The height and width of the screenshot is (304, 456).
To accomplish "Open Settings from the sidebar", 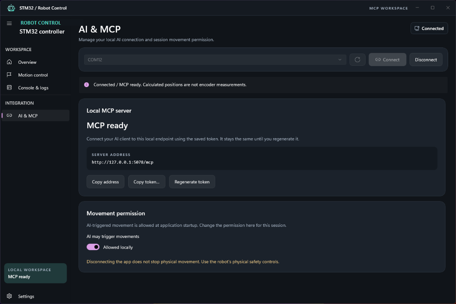I will pos(35,296).
